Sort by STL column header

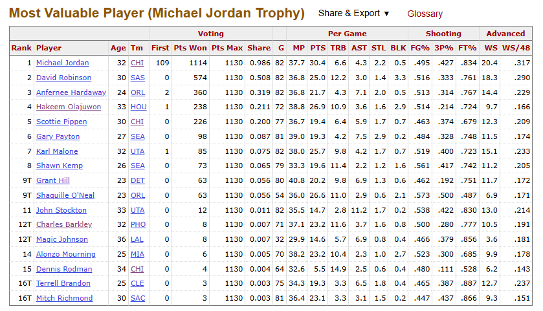(379, 48)
